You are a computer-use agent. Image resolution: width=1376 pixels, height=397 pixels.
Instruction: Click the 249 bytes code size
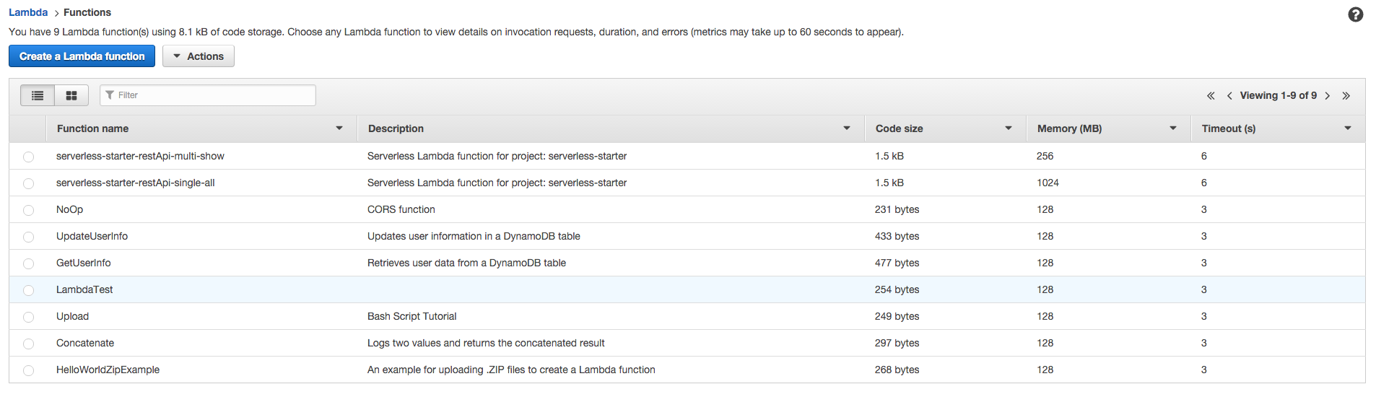pyautogui.click(x=897, y=316)
